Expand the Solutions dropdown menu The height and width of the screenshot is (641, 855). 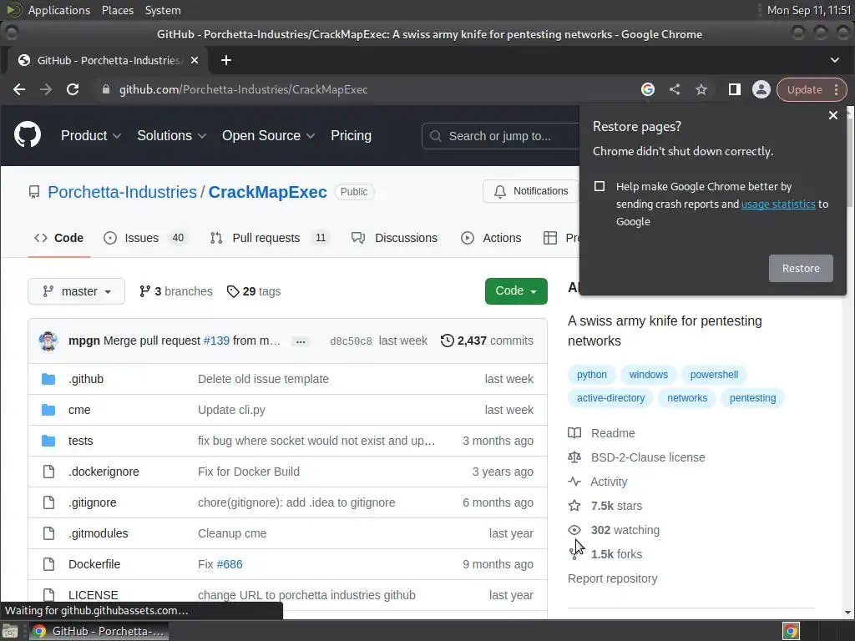pos(171,136)
